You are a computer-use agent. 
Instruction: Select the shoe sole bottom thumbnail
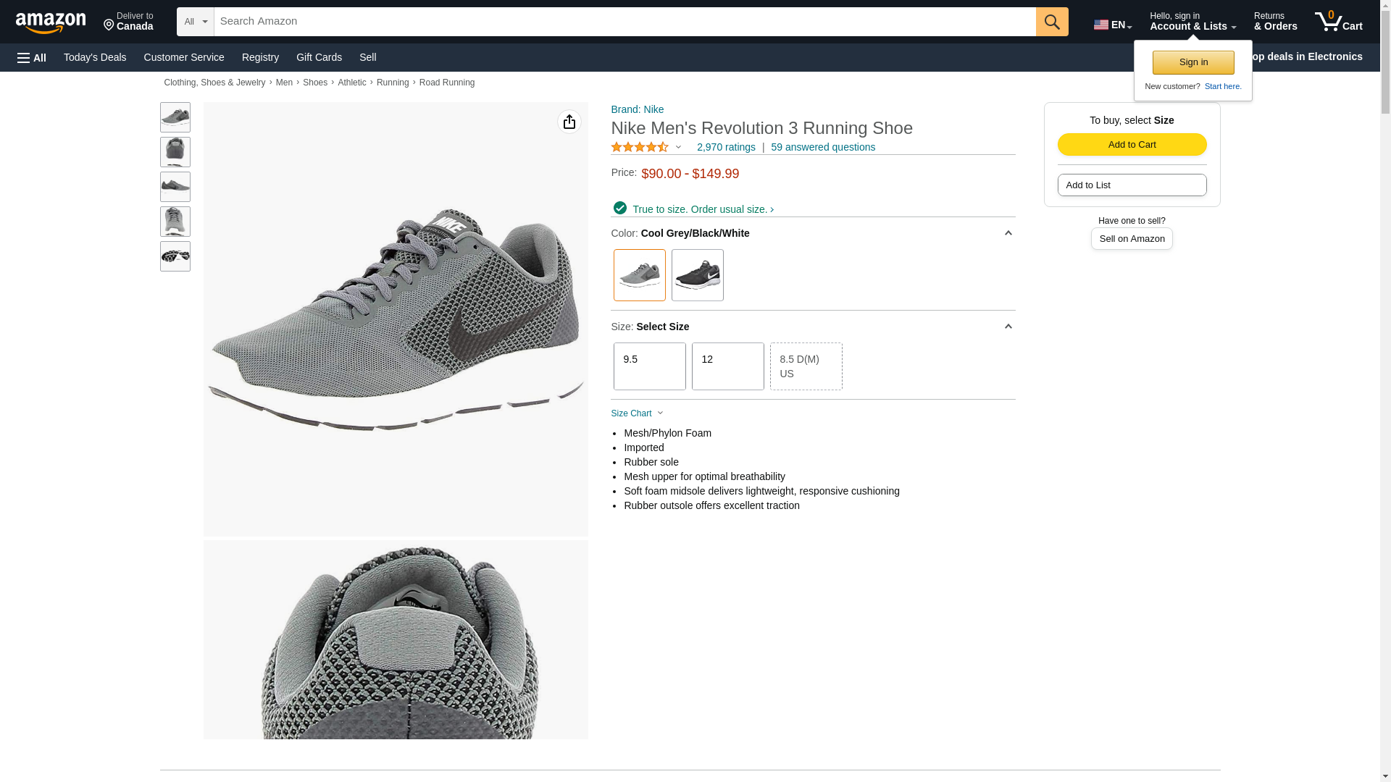click(175, 256)
